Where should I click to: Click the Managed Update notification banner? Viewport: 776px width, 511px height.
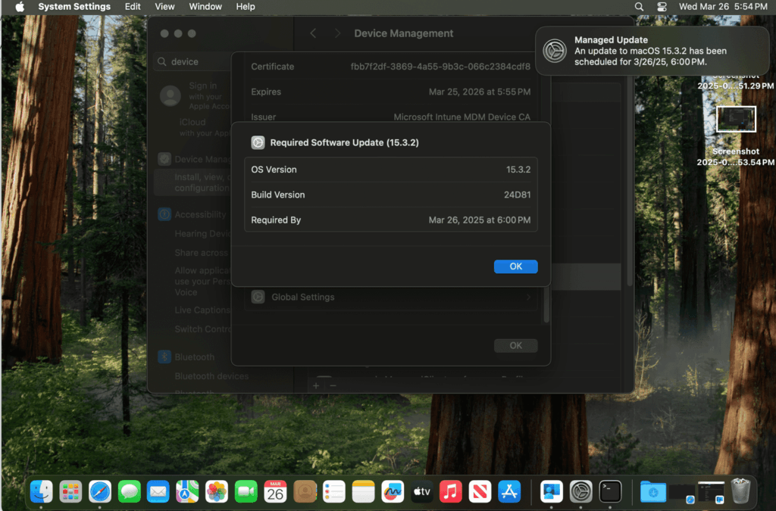coord(652,51)
